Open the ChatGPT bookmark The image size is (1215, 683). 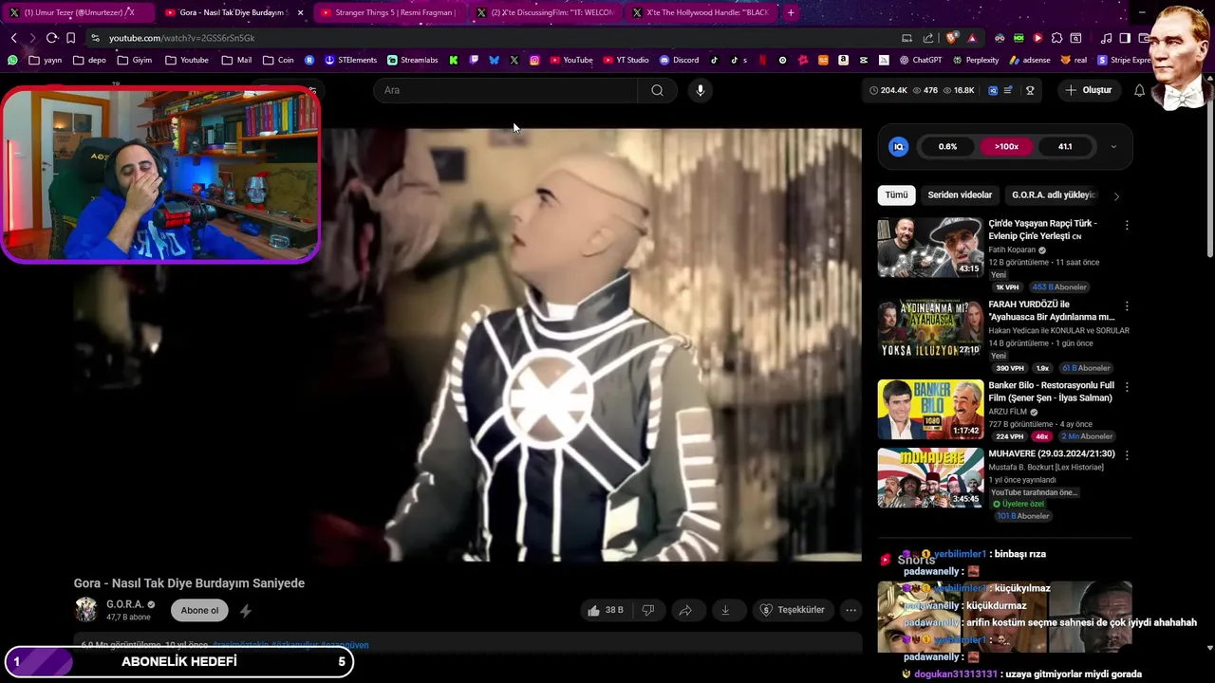point(919,60)
